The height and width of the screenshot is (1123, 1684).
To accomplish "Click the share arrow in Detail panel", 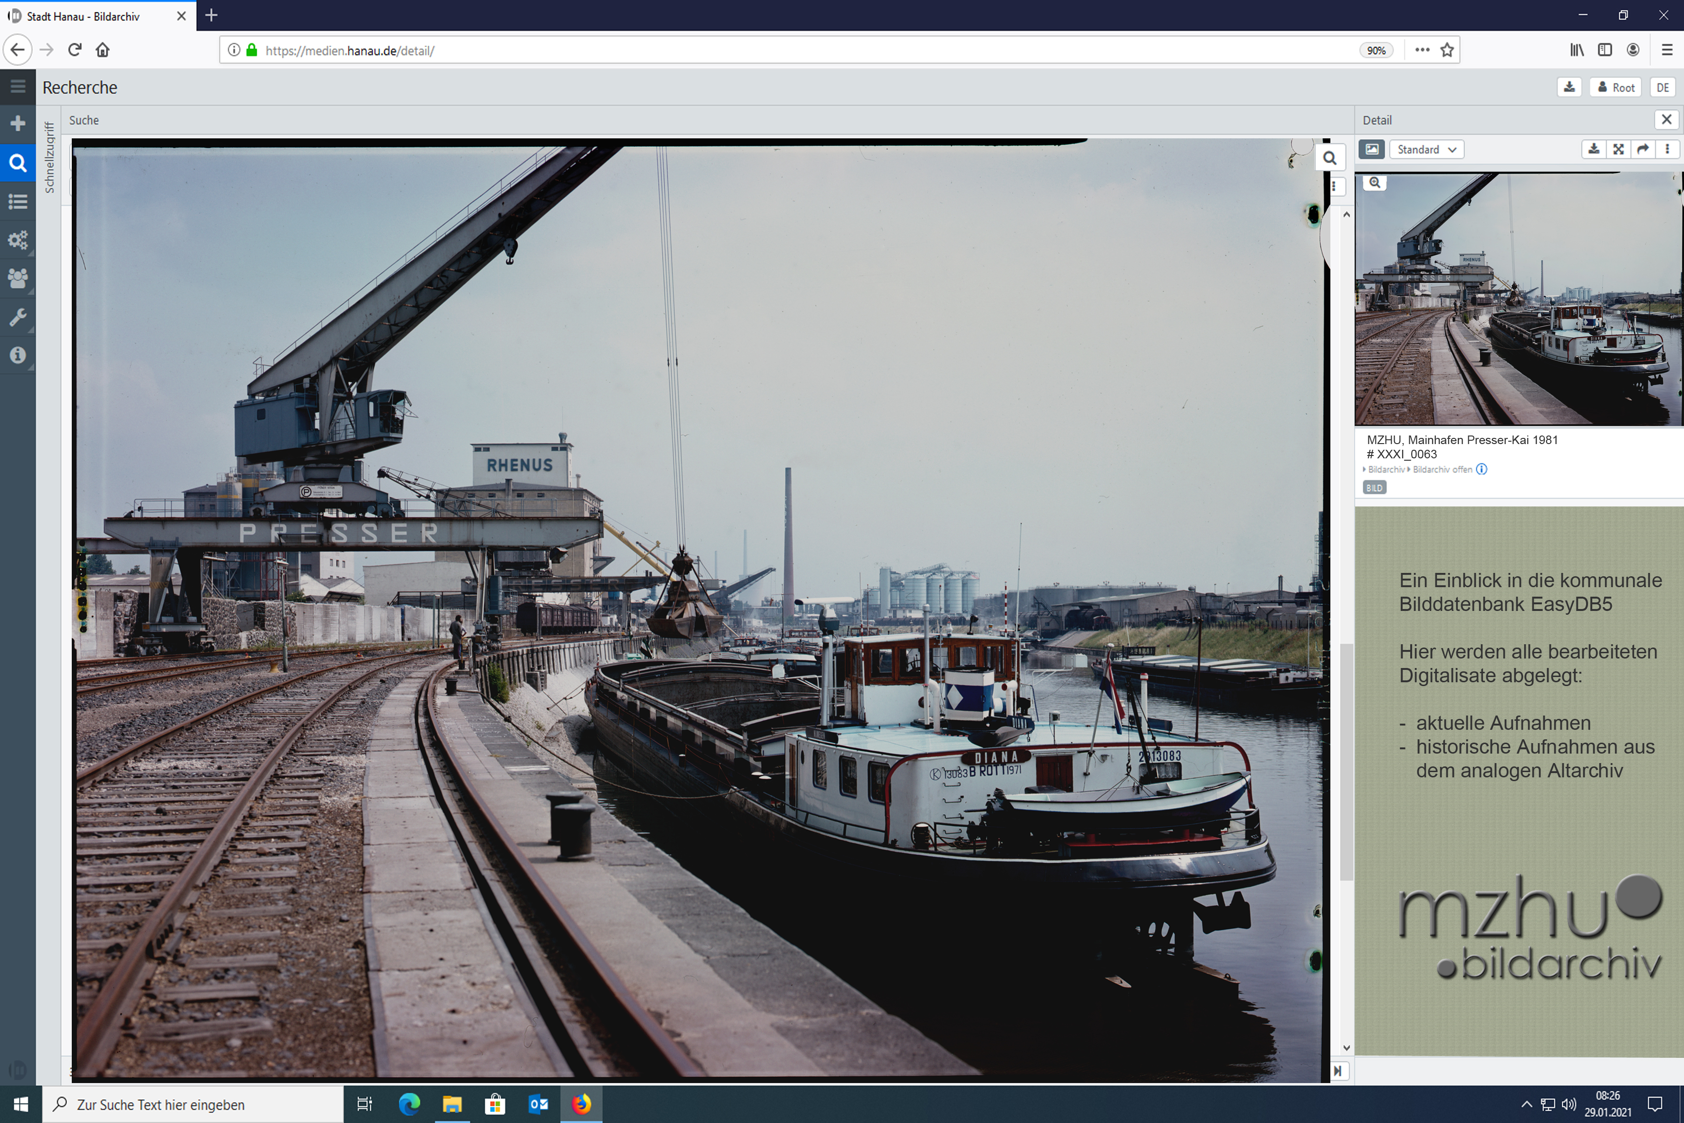I will tap(1643, 149).
